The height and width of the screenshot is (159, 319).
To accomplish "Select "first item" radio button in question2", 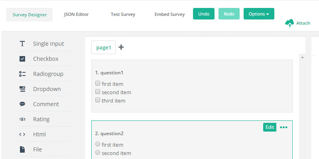I will coord(98,144).
